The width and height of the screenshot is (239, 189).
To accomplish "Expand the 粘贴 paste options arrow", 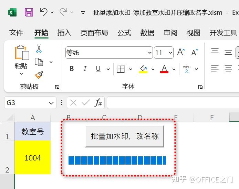I will 21,74.
